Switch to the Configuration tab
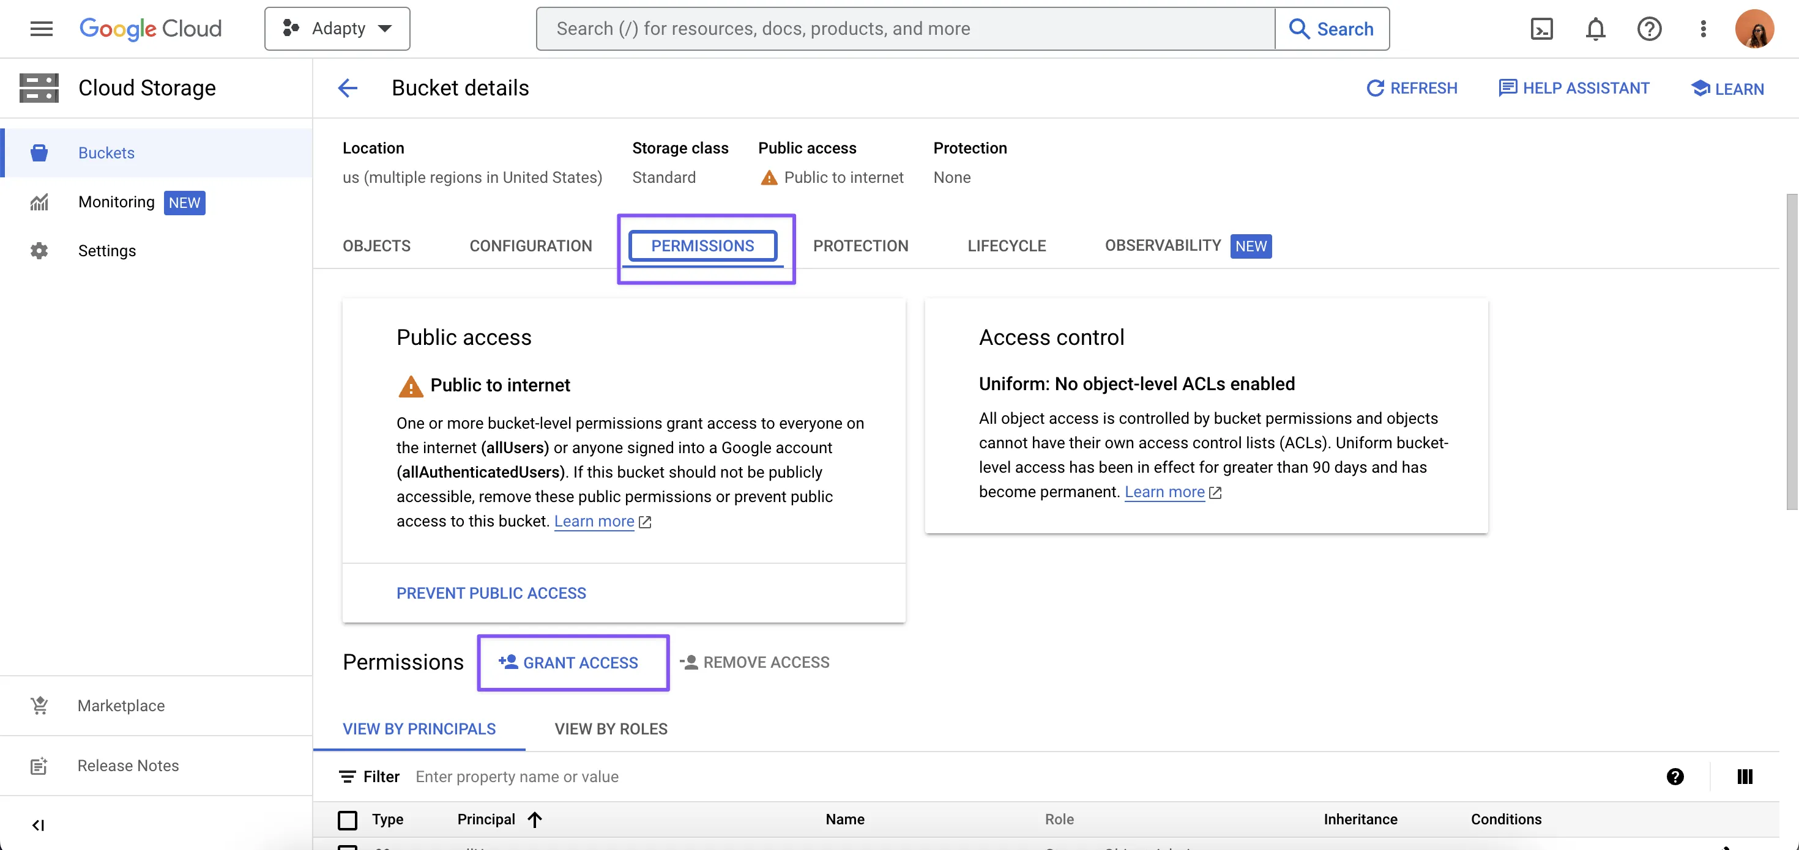This screenshot has width=1799, height=850. click(x=530, y=246)
